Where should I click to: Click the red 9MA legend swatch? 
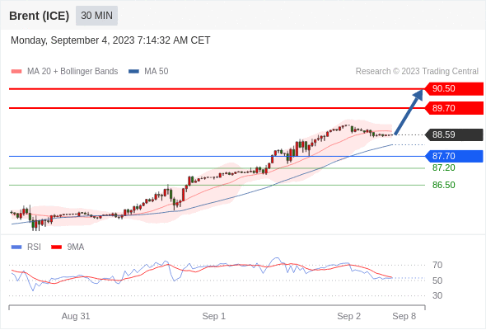tap(56, 247)
